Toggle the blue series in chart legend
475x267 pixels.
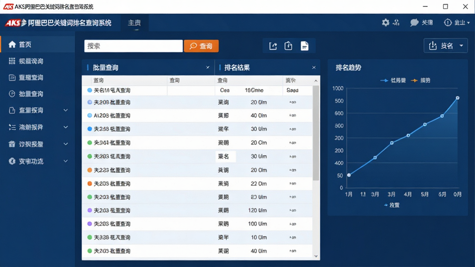click(393, 80)
